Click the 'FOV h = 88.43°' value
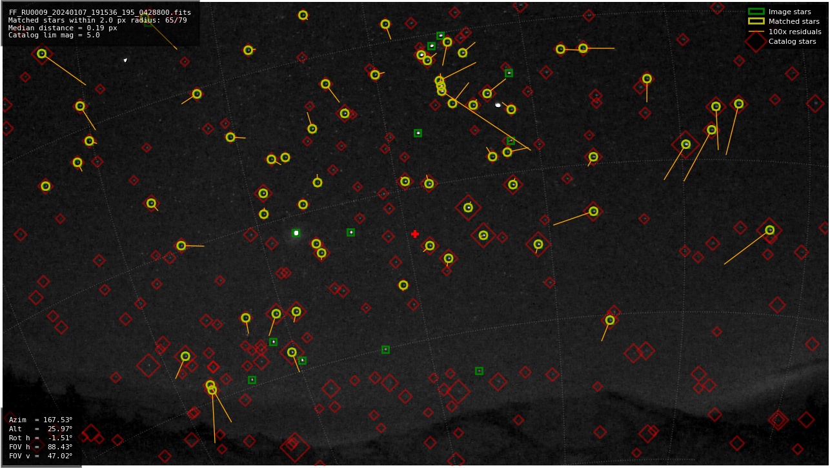The height and width of the screenshot is (468, 830). click(x=41, y=447)
